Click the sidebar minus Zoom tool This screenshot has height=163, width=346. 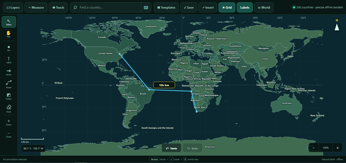click(x=9, y=134)
